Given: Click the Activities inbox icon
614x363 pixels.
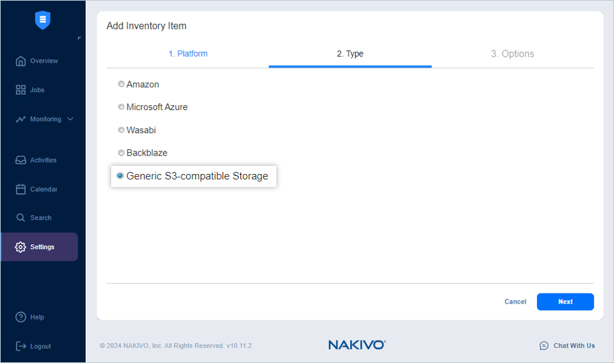Looking at the screenshot, I should click(x=20, y=160).
